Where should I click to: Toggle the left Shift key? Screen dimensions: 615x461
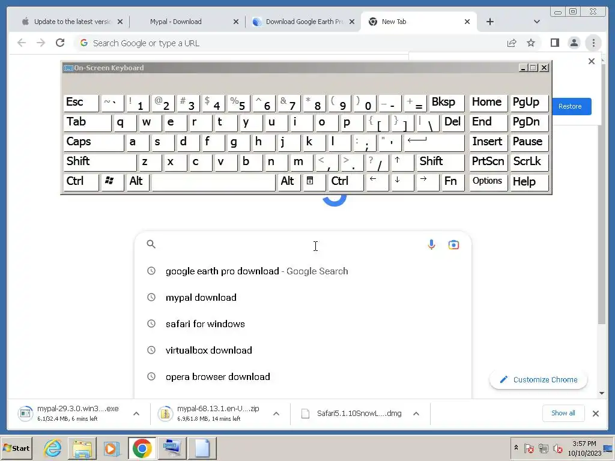pyautogui.click(x=100, y=162)
